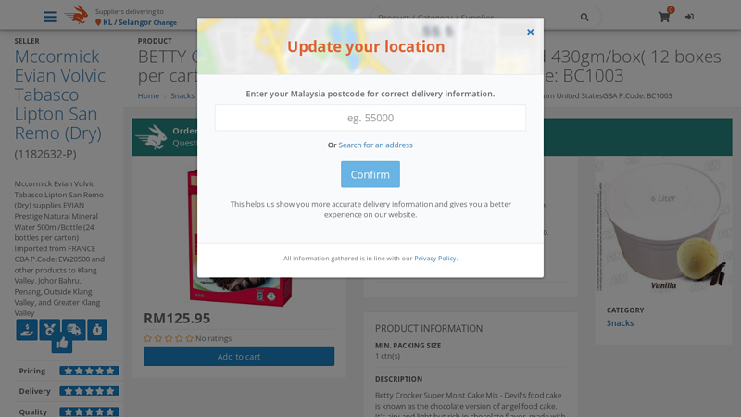The image size is (741, 417).
Task: Add the cake mix to cart
Action: coord(239,357)
